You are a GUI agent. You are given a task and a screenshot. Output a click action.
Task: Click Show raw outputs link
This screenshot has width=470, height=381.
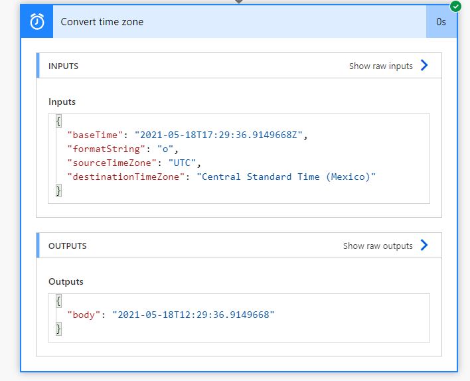[378, 246]
